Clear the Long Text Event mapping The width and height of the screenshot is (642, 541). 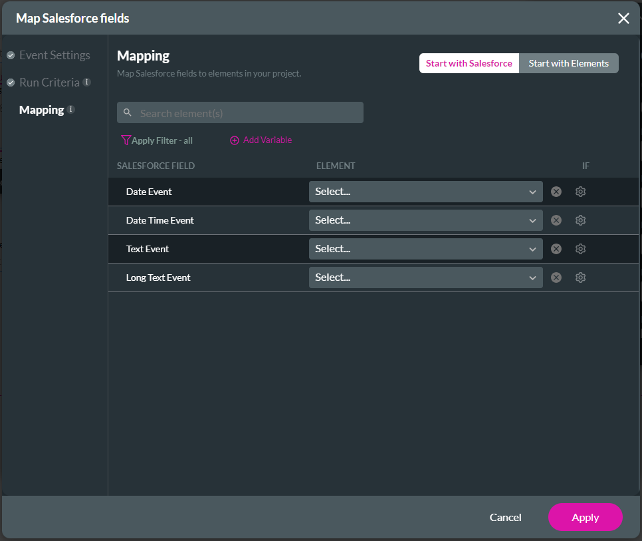[x=556, y=277]
